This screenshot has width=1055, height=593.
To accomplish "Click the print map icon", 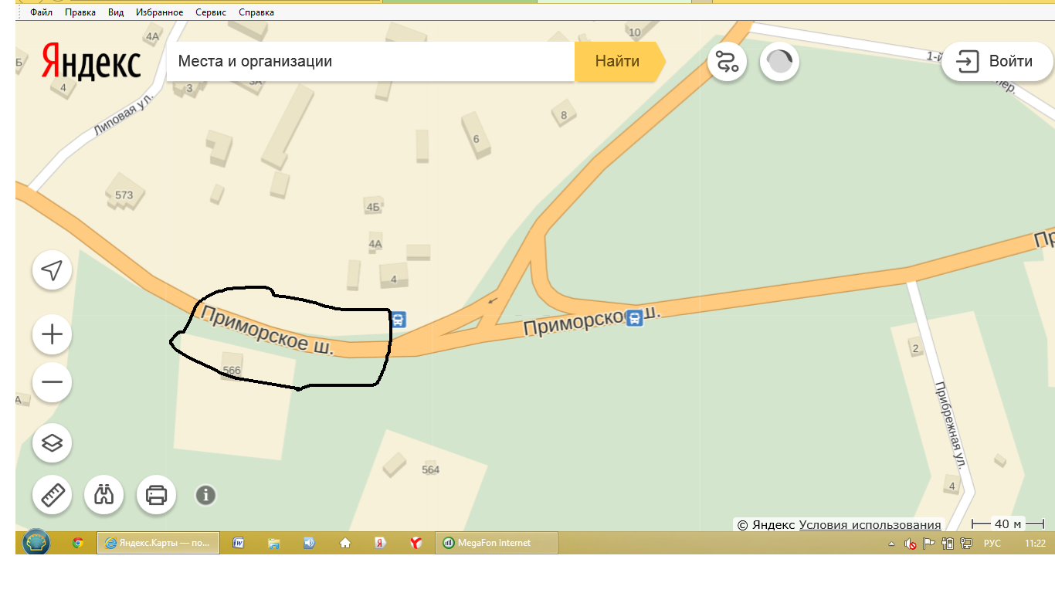I will pyautogui.click(x=156, y=494).
